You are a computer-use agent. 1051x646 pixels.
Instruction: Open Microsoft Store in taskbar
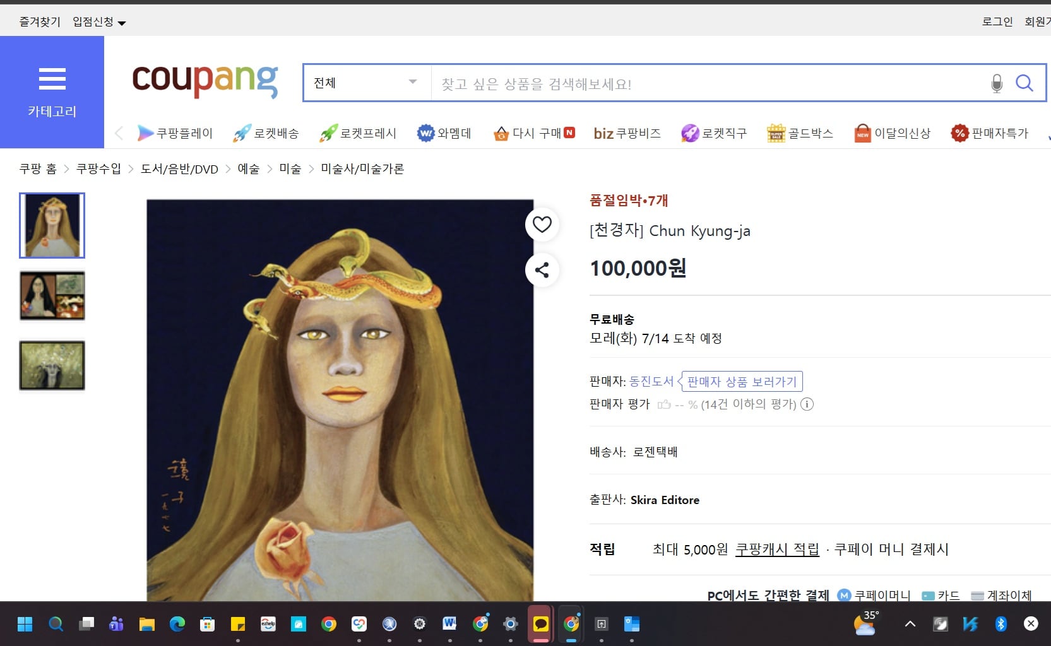(x=207, y=624)
